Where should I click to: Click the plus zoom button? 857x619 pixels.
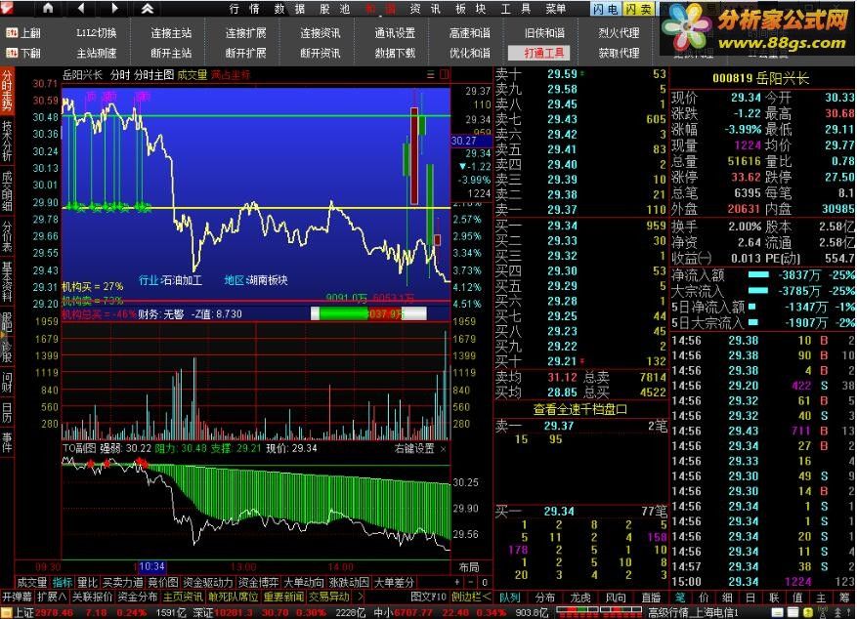(x=457, y=583)
